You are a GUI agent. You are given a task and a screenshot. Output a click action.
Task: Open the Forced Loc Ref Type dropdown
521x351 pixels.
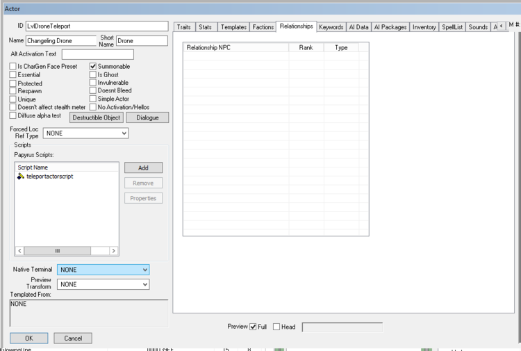(85, 133)
